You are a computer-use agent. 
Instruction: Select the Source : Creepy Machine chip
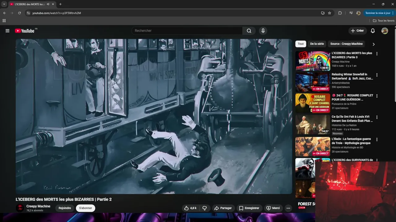coord(346,44)
